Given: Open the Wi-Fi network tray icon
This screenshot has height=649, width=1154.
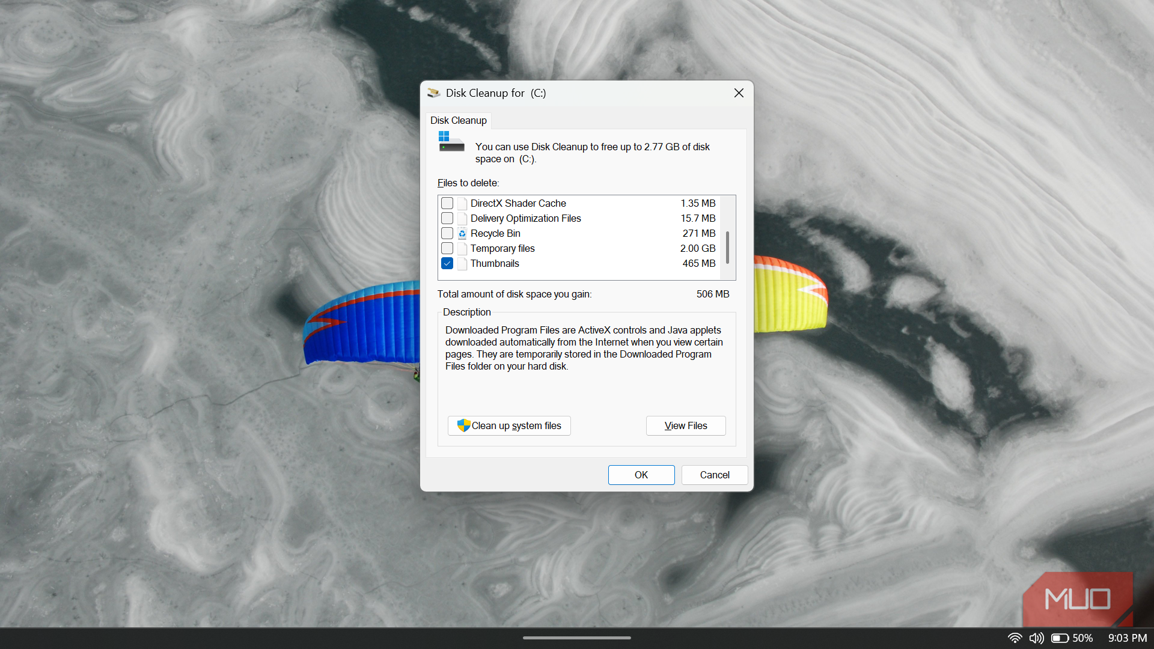Looking at the screenshot, I should pyautogui.click(x=1015, y=638).
